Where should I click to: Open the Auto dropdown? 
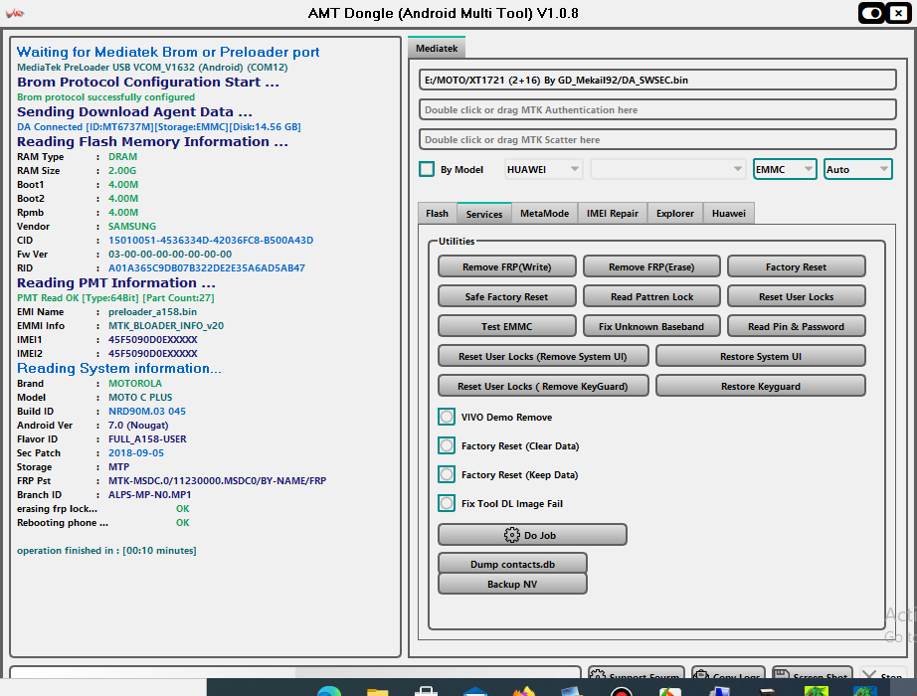point(857,169)
